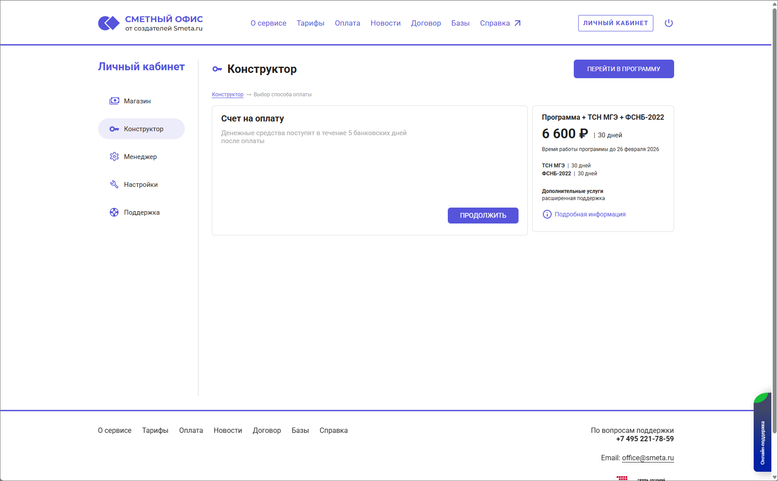Viewport: 778px width, 481px height.
Task: Open the Тарифы menu item in header
Action: point(310,23)
